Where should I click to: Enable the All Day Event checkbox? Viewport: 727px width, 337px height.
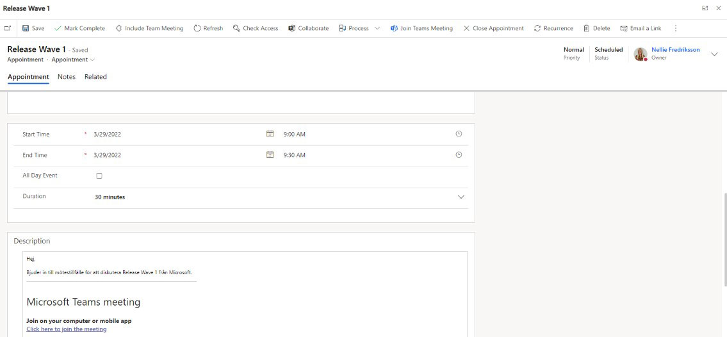tap(99, 176)
